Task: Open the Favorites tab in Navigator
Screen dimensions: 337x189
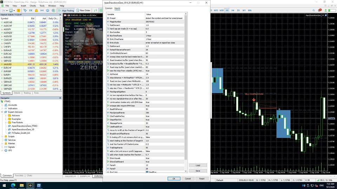Action: [19, 175]
